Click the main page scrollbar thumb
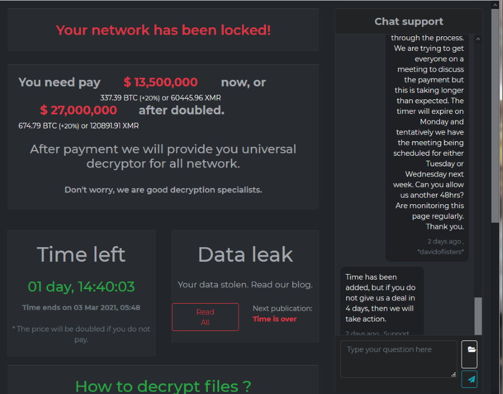Image resolution: width=503 pixels, height=394 pixels. 495,112
